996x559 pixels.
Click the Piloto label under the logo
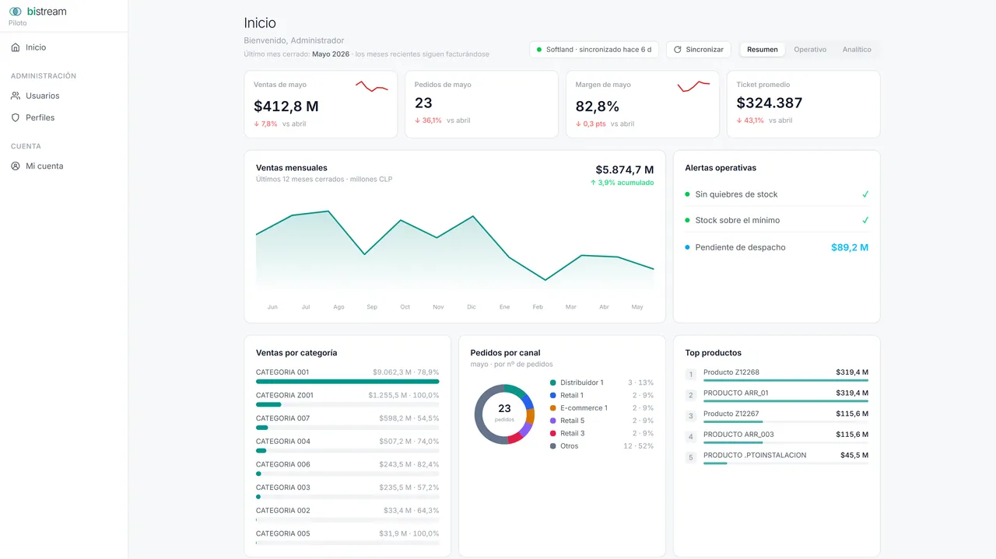click(x=18, y=23)
